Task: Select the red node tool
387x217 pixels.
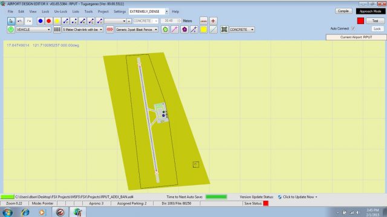Action: coord(49,21)
